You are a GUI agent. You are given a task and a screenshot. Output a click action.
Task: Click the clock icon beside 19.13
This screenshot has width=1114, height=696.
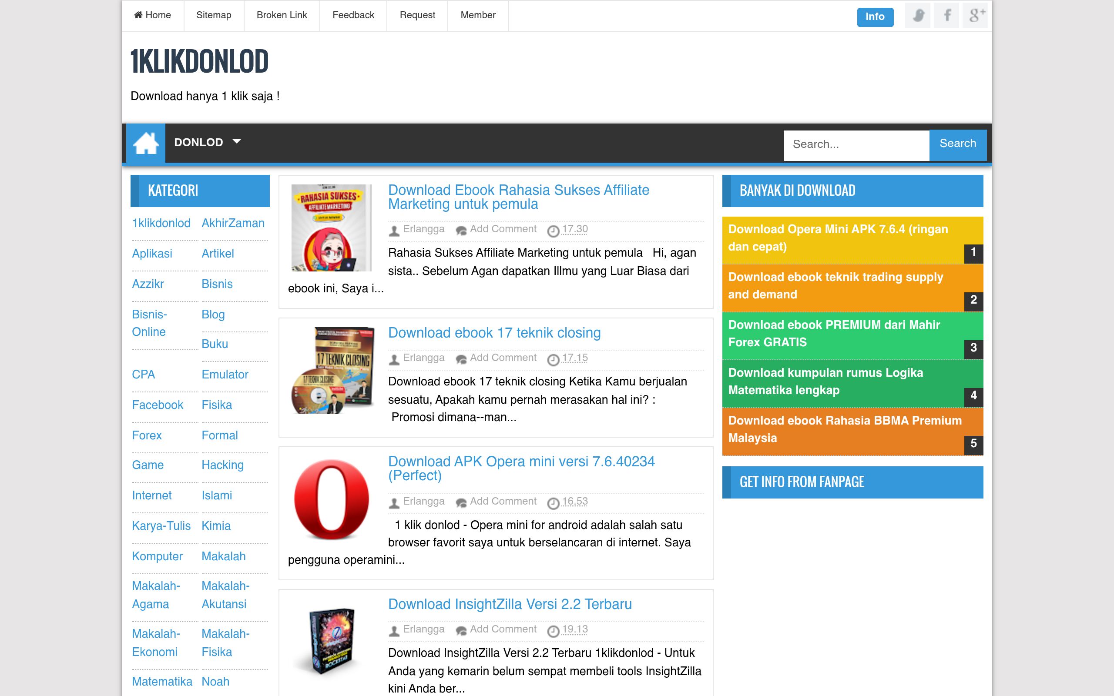pos(553,631)
